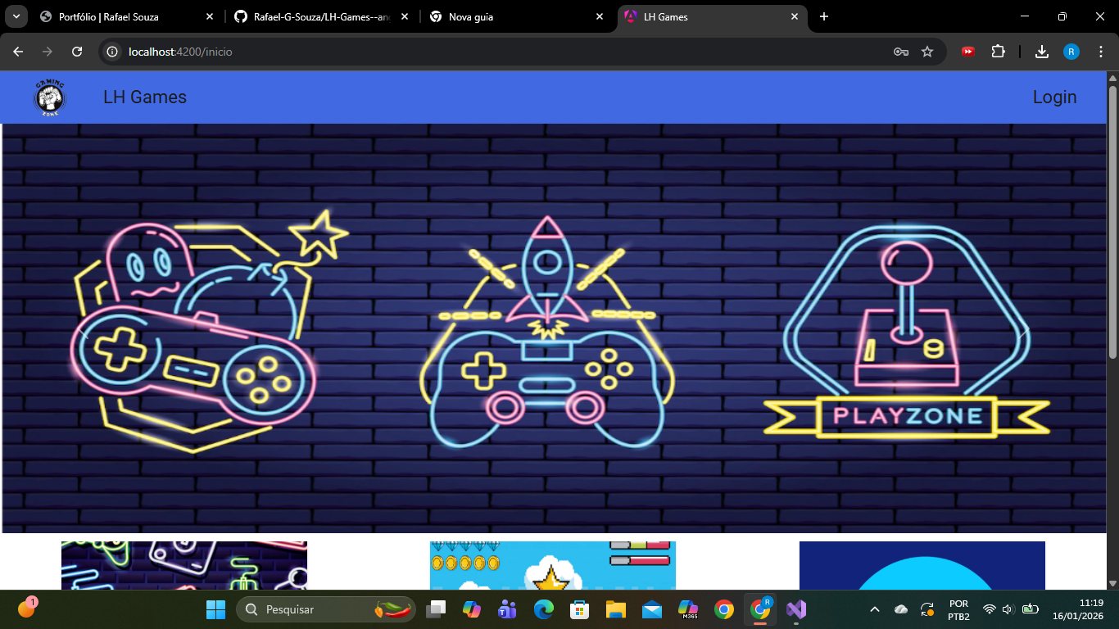This screenshot has width=1119, height=629.
Task: Reload the page with the refresh icon
Action: pos(77,51)
